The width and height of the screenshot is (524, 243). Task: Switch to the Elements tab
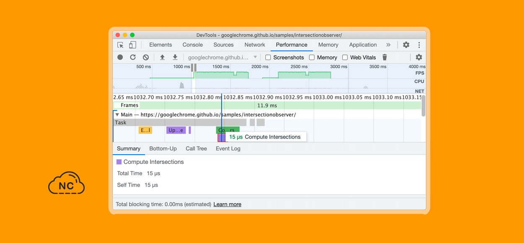(x=161, y=45)
